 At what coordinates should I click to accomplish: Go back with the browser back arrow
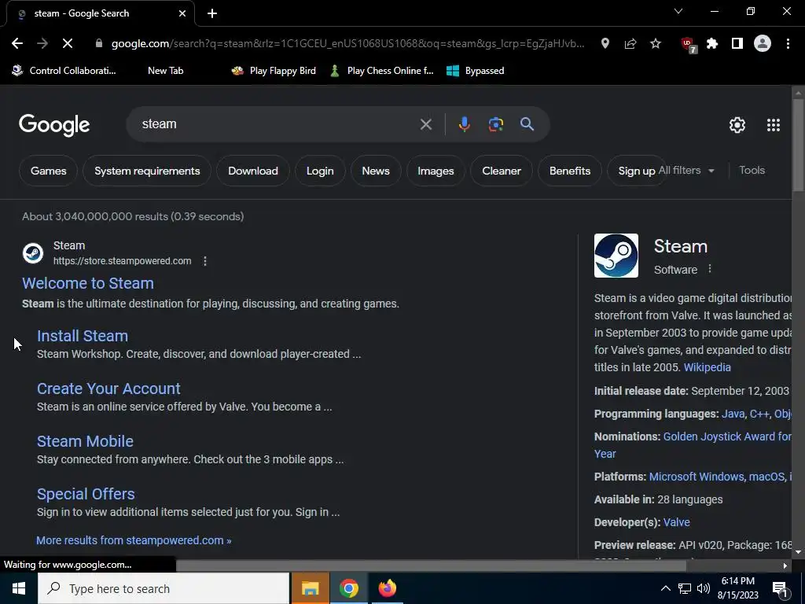coord(17,44)
